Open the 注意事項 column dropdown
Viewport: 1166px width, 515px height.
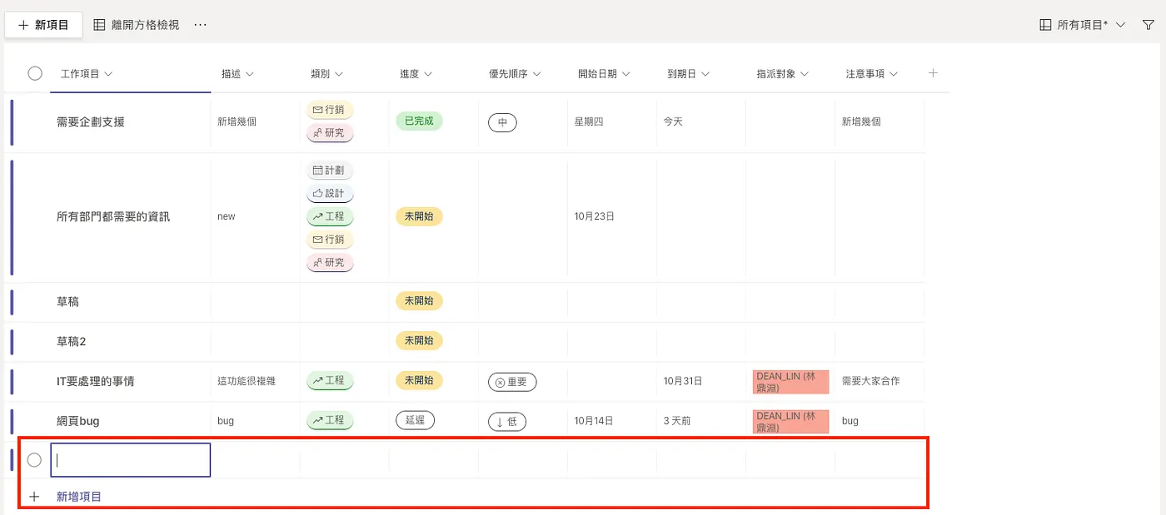coord(872,74)
